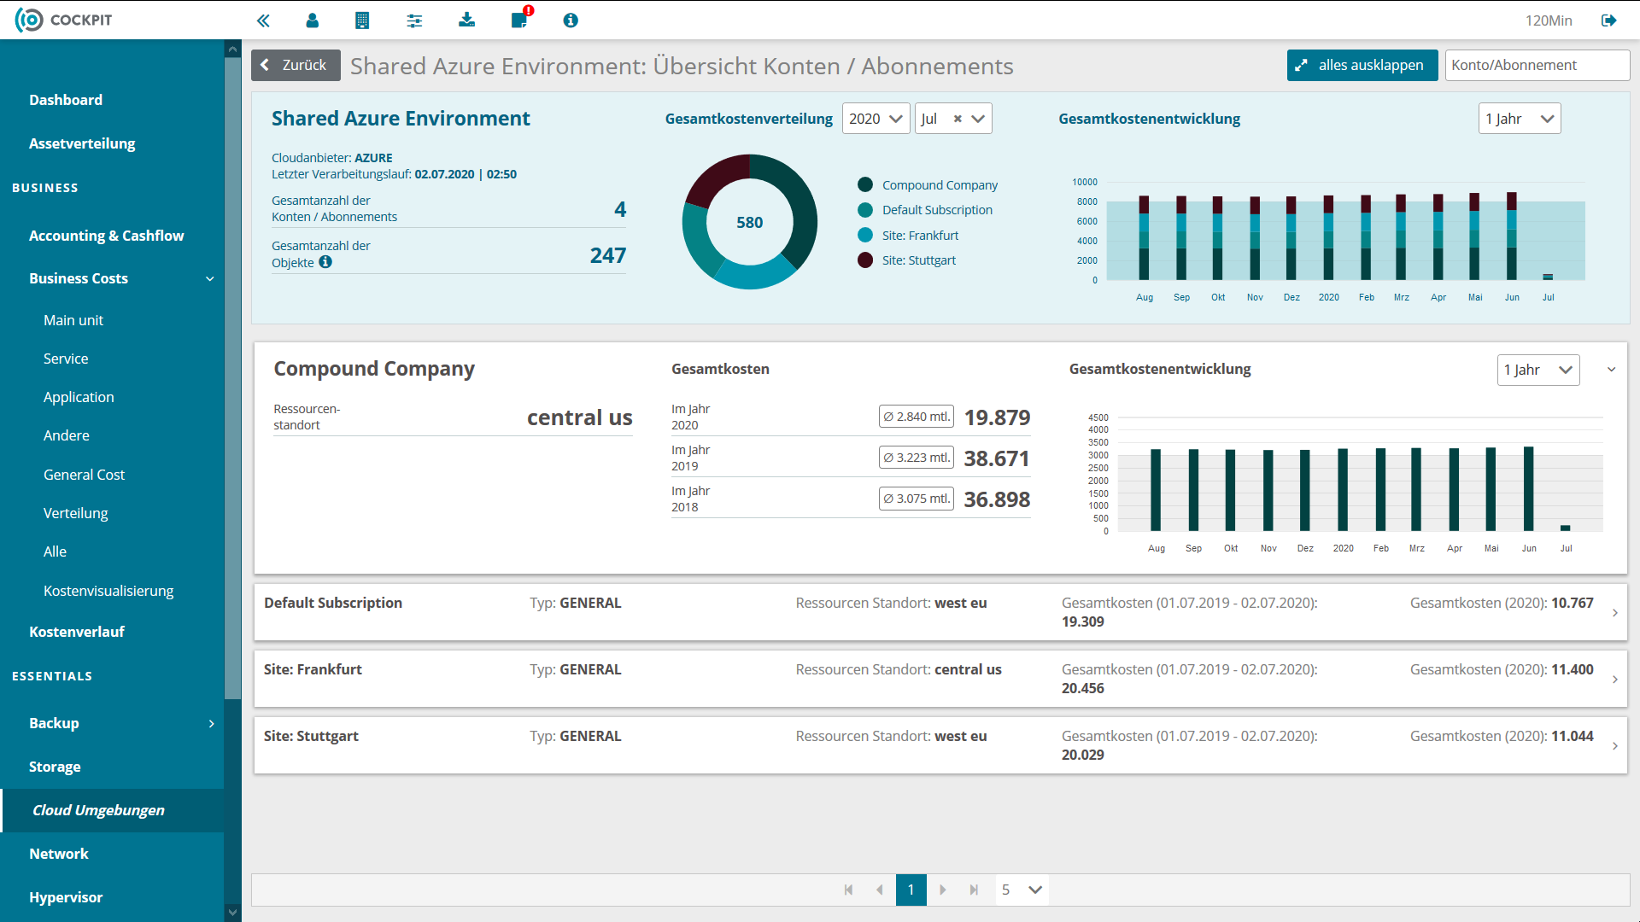Select Verteilung menu item
Image resolution: width=1640 pixels, height=922 pixels.
[x=76, y=513]
